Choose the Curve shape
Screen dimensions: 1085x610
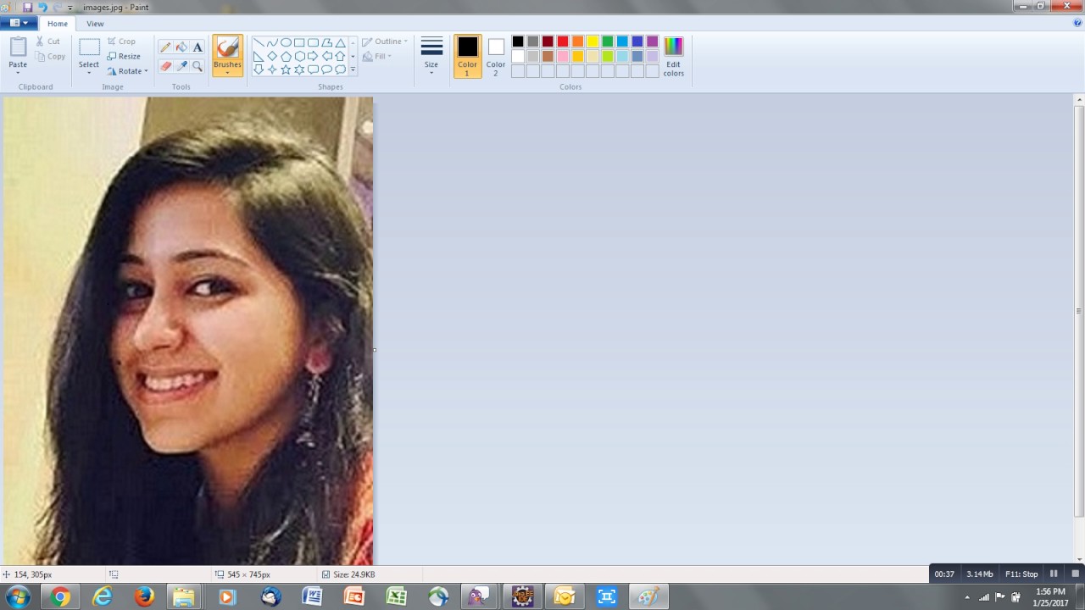point(272,42)
